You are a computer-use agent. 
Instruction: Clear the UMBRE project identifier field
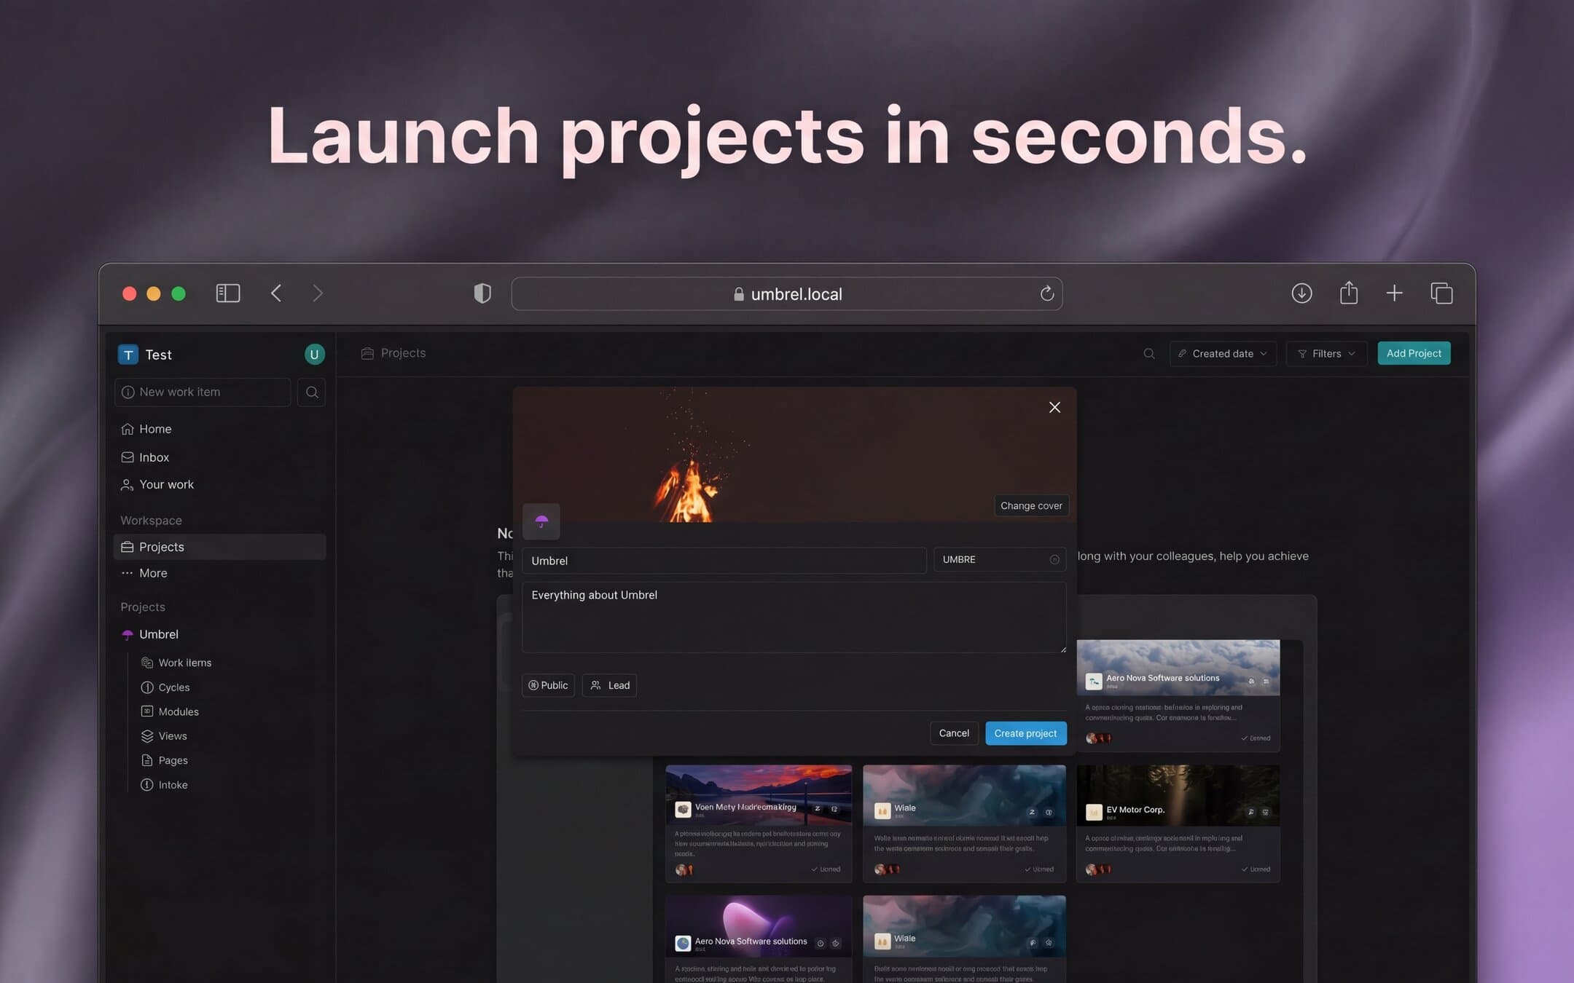click(1054, 559)
